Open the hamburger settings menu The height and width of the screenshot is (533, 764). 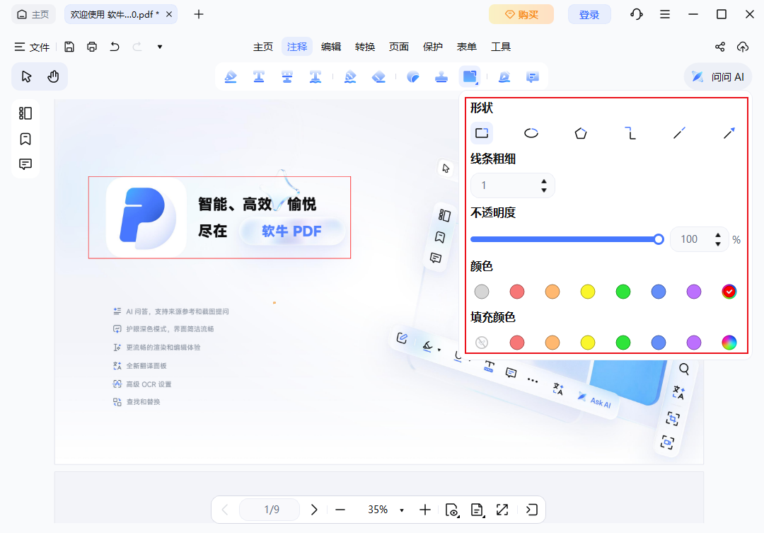664,14
